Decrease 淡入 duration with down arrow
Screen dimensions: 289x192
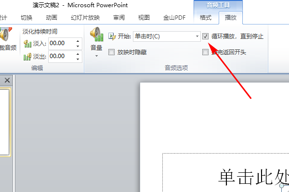click(78, 46)
